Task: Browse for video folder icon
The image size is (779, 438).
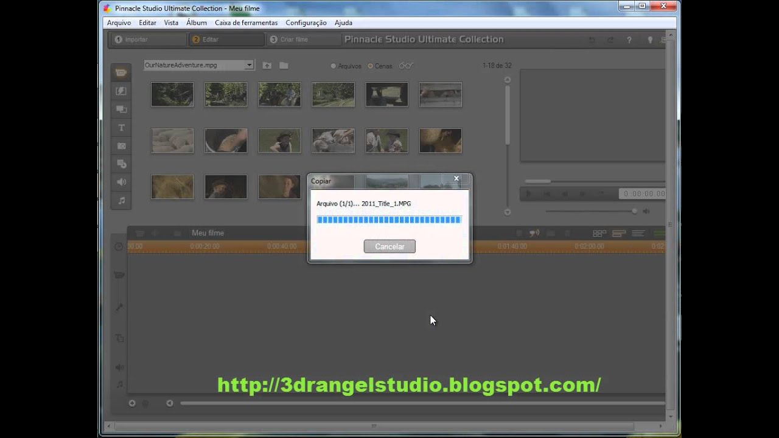Action: 284,66
